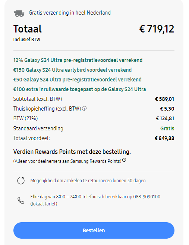Click the Subtotaal € 589,01 amount
189x245 pixels.
point(164,99)
